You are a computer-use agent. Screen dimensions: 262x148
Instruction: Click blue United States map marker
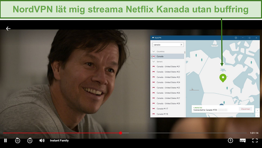(x=222, y=105)
